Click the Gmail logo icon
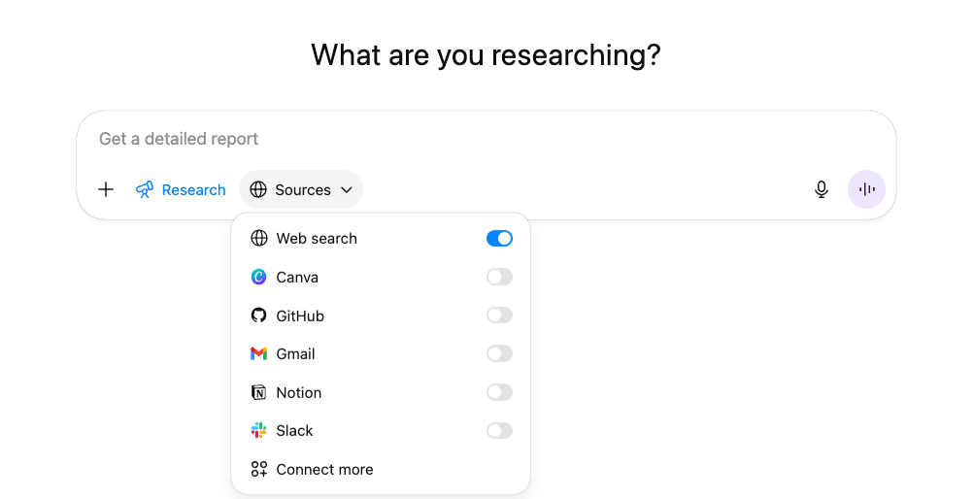 pos(258,353)
